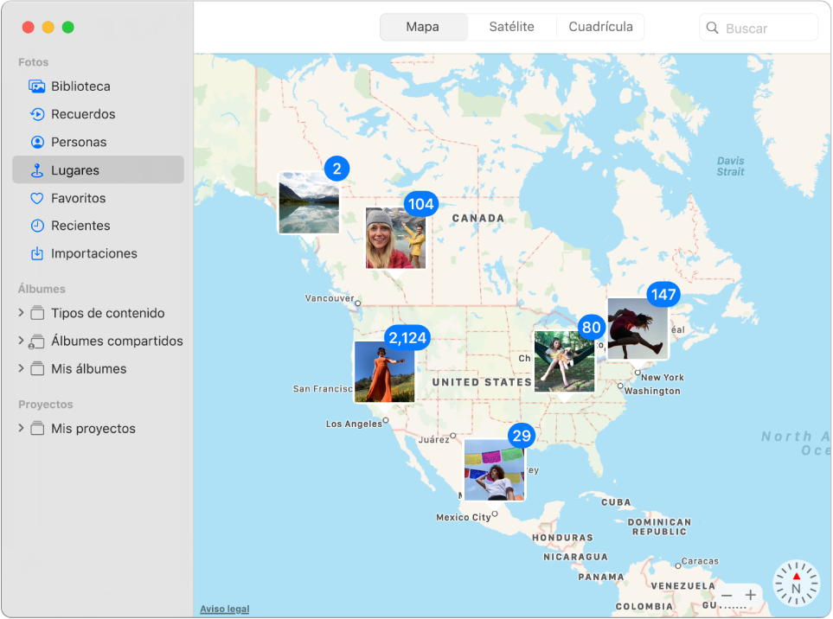Open Biblioteca in the sidebar
833x619 pixels.
pyautogui.click(x=81, y=86)
